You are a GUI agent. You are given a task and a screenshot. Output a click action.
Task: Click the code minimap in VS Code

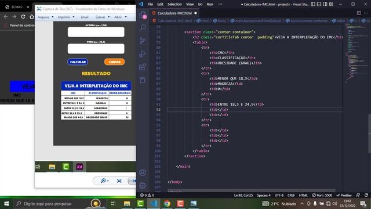tap(356, 53)
